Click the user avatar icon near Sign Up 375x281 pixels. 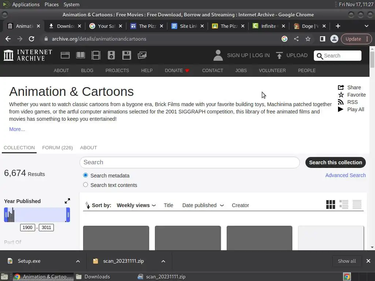coord(218,55)
